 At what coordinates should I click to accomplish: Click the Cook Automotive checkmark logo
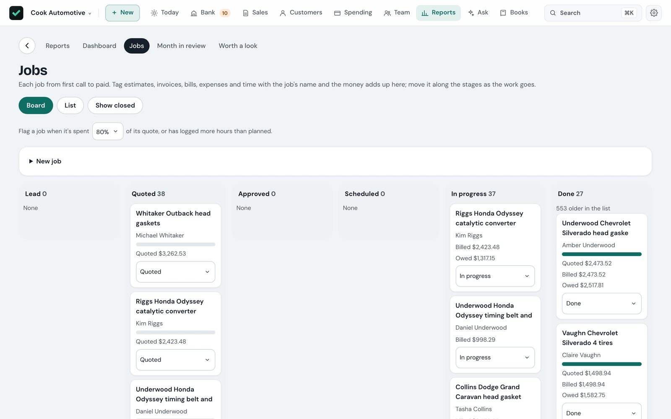[16, 13]
